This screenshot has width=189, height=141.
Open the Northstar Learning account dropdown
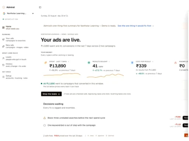point(19,14)
